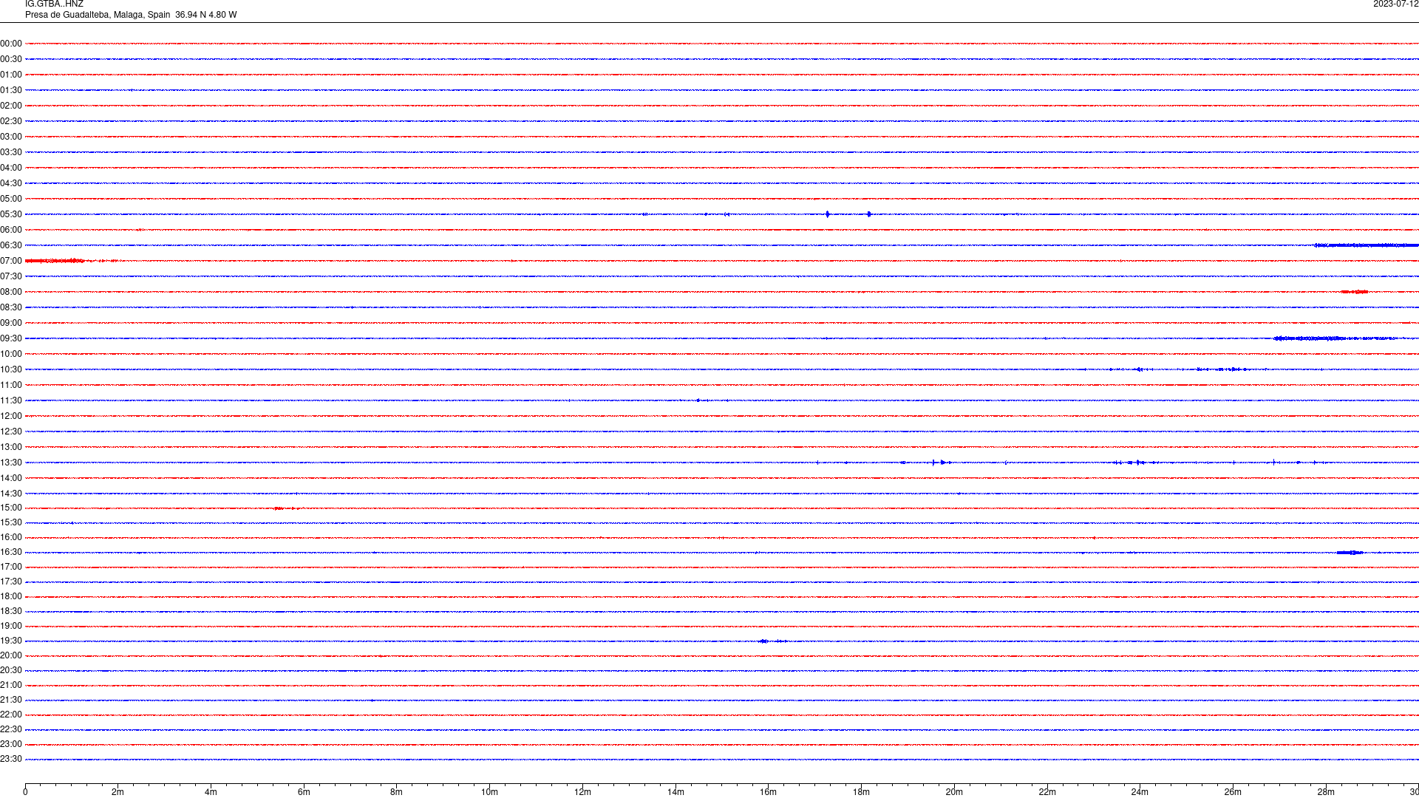This screenshot has width=1419, height=798.
Task: Click the Presa de Guadalteba location title
Action: coord(131,15)
